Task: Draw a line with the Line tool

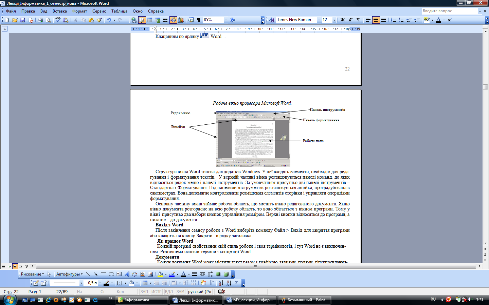Action: (x=88, y=274)
